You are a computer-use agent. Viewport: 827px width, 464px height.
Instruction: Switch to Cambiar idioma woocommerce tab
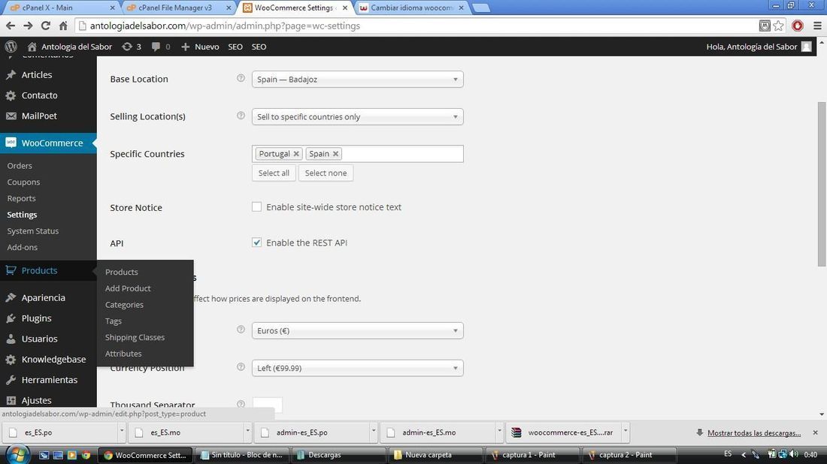(411, 8)
